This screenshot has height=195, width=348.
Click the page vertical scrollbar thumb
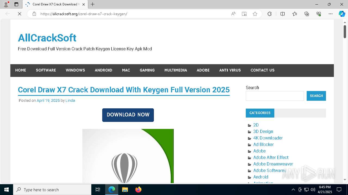345,31
